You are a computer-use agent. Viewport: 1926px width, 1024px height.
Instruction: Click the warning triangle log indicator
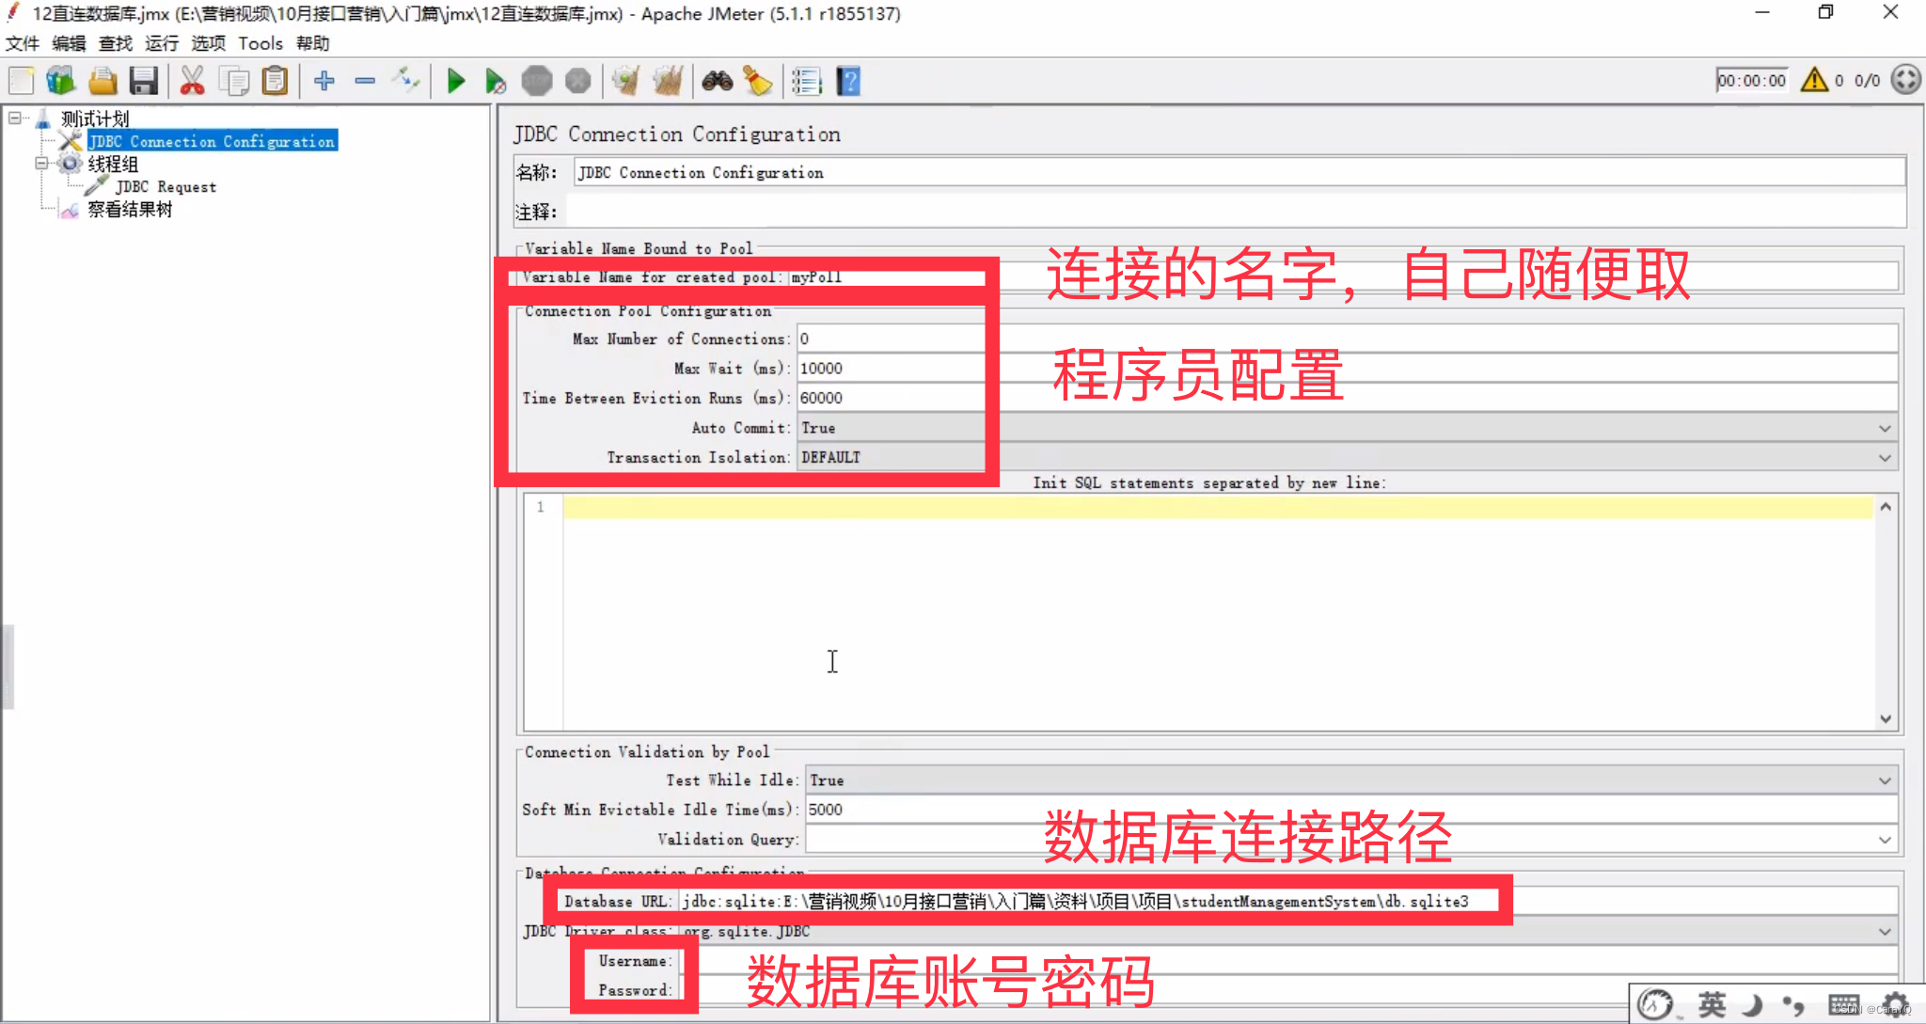point(1814,80)
